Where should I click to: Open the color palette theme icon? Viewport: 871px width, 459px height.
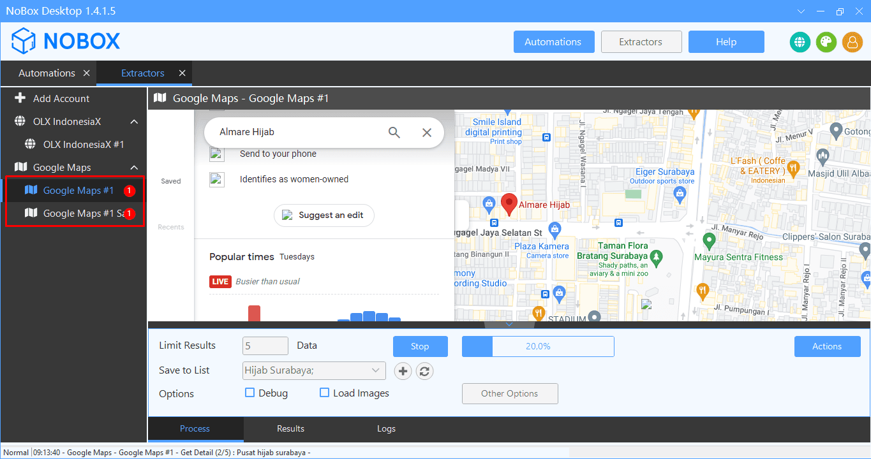click(826, 42)
